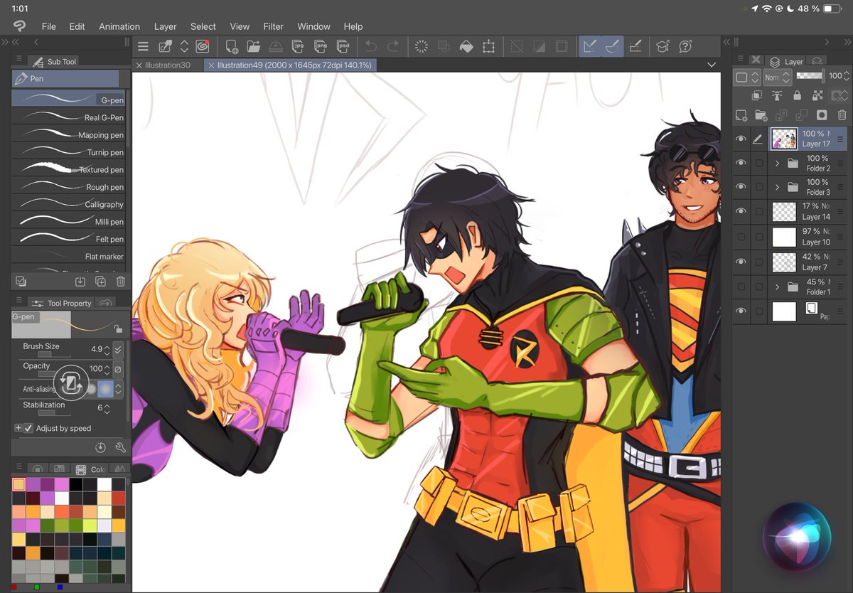Hide Layer 17 visibility

click(740, 139)
